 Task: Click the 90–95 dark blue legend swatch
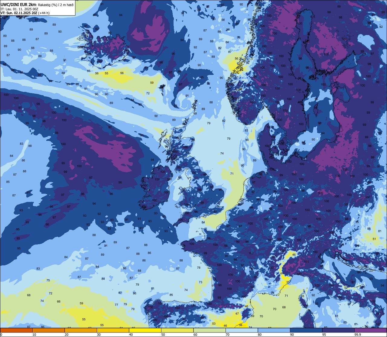pos(306,330)
